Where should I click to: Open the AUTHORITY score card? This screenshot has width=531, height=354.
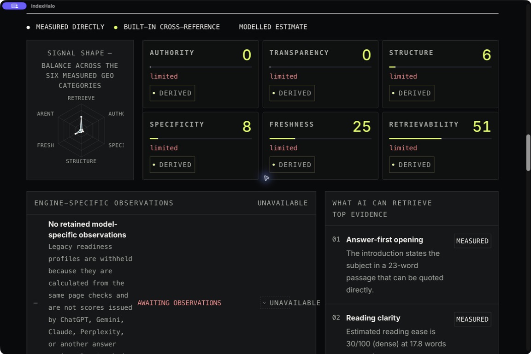pyautogui.click(x=201, y=74)
